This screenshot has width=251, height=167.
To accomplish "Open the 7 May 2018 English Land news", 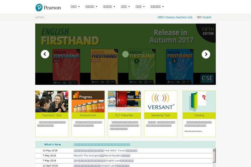I will pos(104,161).
